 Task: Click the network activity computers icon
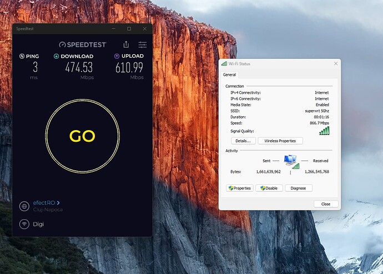tap(291, 162)
